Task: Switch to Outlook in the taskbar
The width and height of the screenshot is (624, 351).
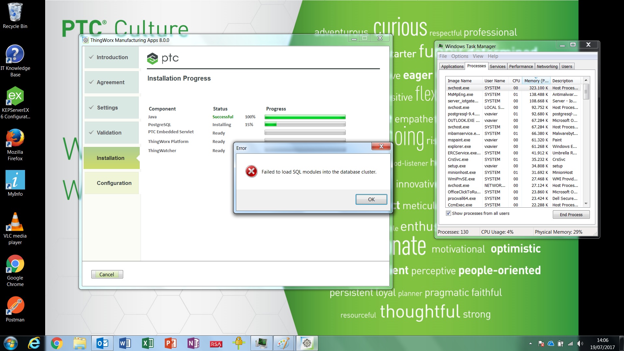Action: 102,343
